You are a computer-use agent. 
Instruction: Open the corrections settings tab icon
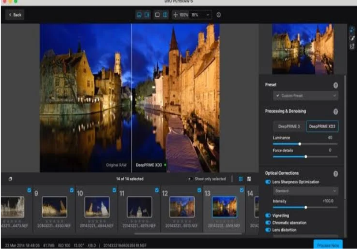click(352, 30)
